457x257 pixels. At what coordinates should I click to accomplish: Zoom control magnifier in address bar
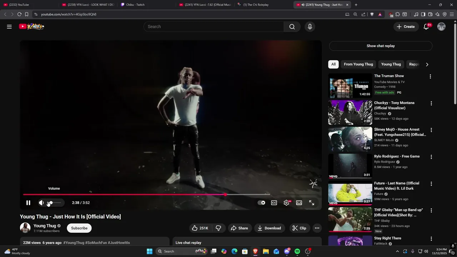point(355,14)
